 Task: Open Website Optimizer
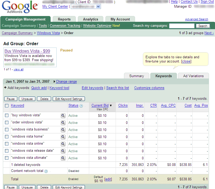[97, 26]
